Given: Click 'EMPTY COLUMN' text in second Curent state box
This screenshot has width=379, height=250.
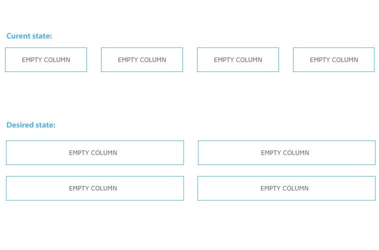Looking at the screenshot, I should point(142,59).
